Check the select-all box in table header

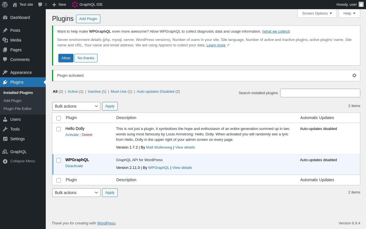pos(59,118)
